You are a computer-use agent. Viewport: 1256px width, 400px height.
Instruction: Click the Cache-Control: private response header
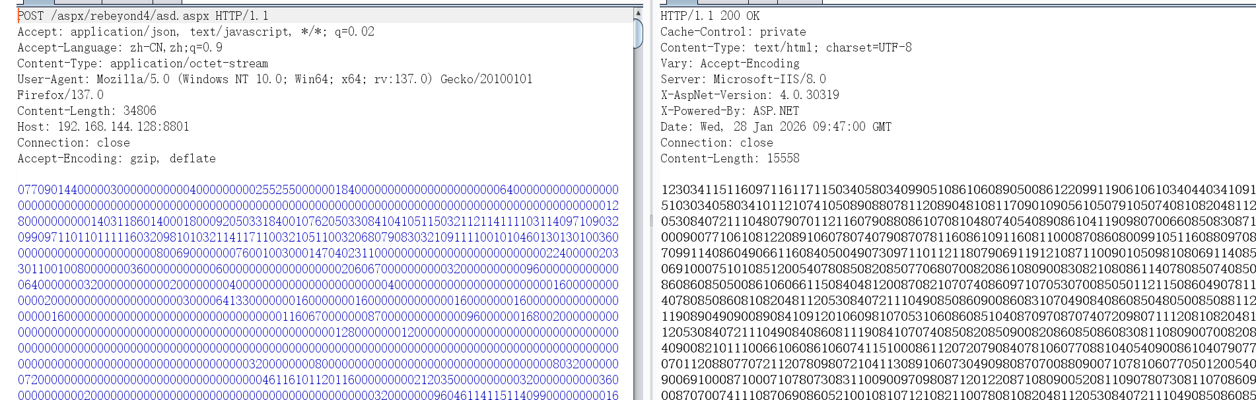[x=733, y=32]
